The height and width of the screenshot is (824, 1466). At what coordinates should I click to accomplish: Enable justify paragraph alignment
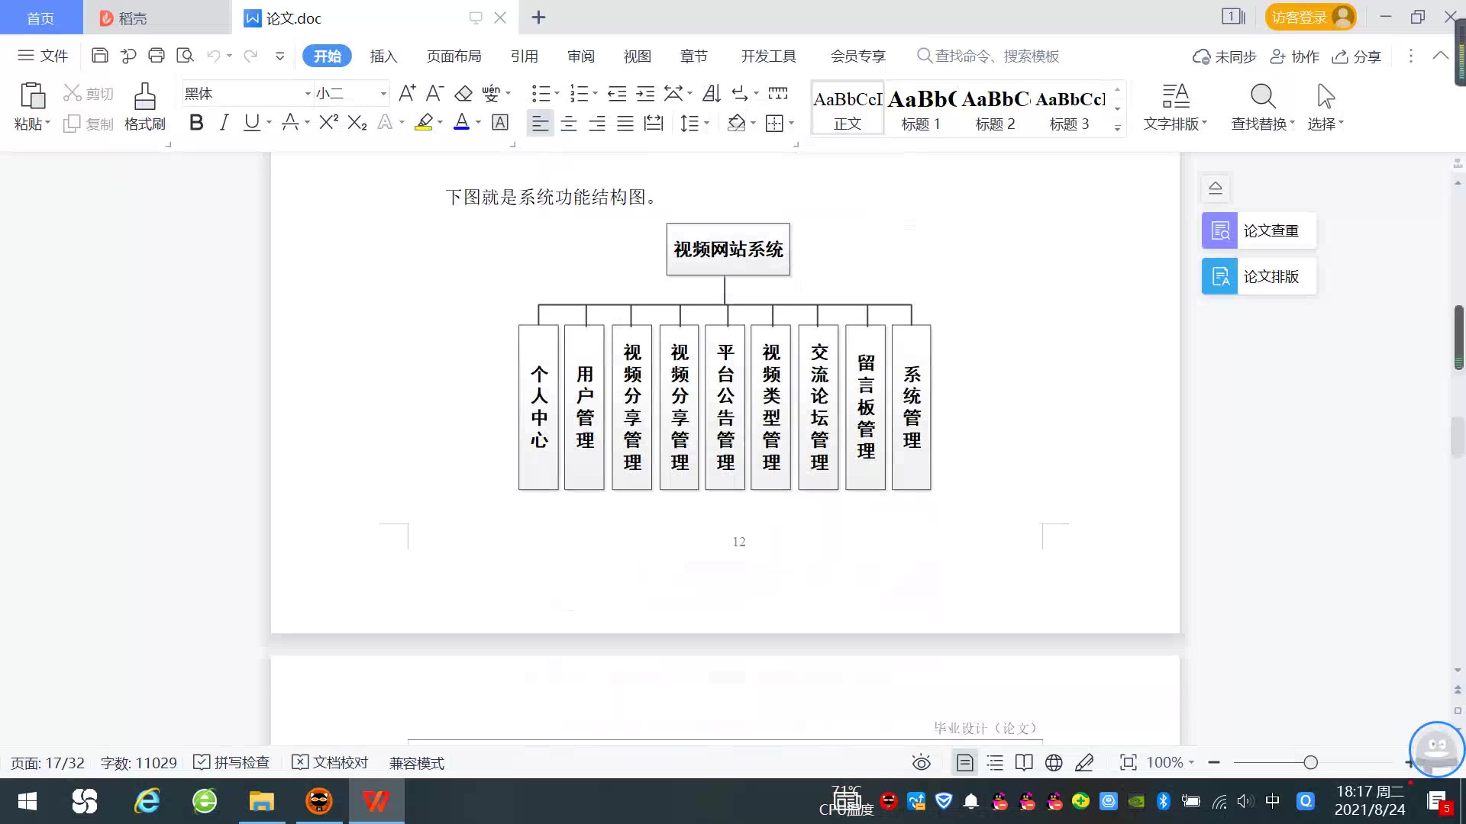tap(625, 123)
